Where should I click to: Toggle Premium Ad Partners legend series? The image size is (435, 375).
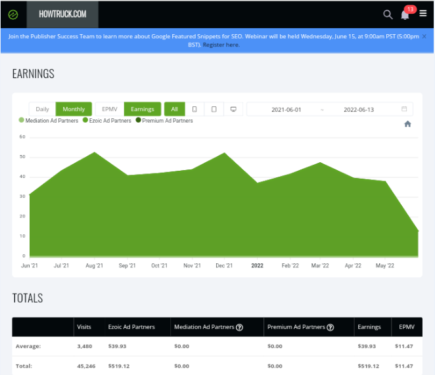(164, 121)
